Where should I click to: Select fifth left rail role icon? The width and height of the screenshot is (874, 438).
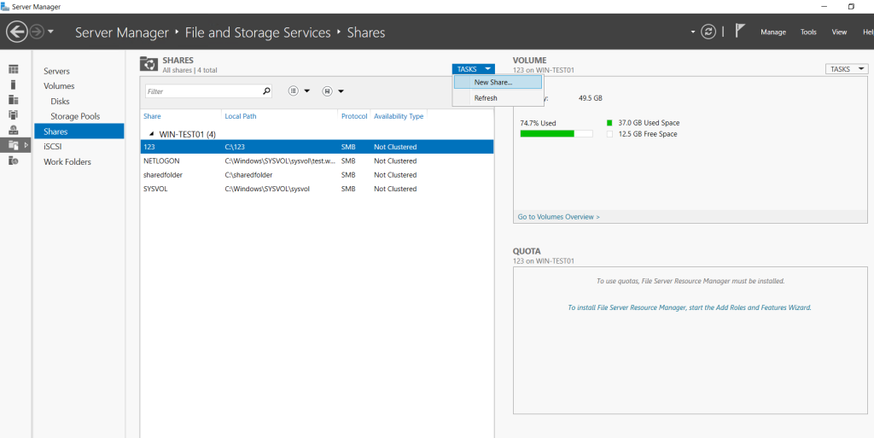pyautogui.click(x=14, y=131)
